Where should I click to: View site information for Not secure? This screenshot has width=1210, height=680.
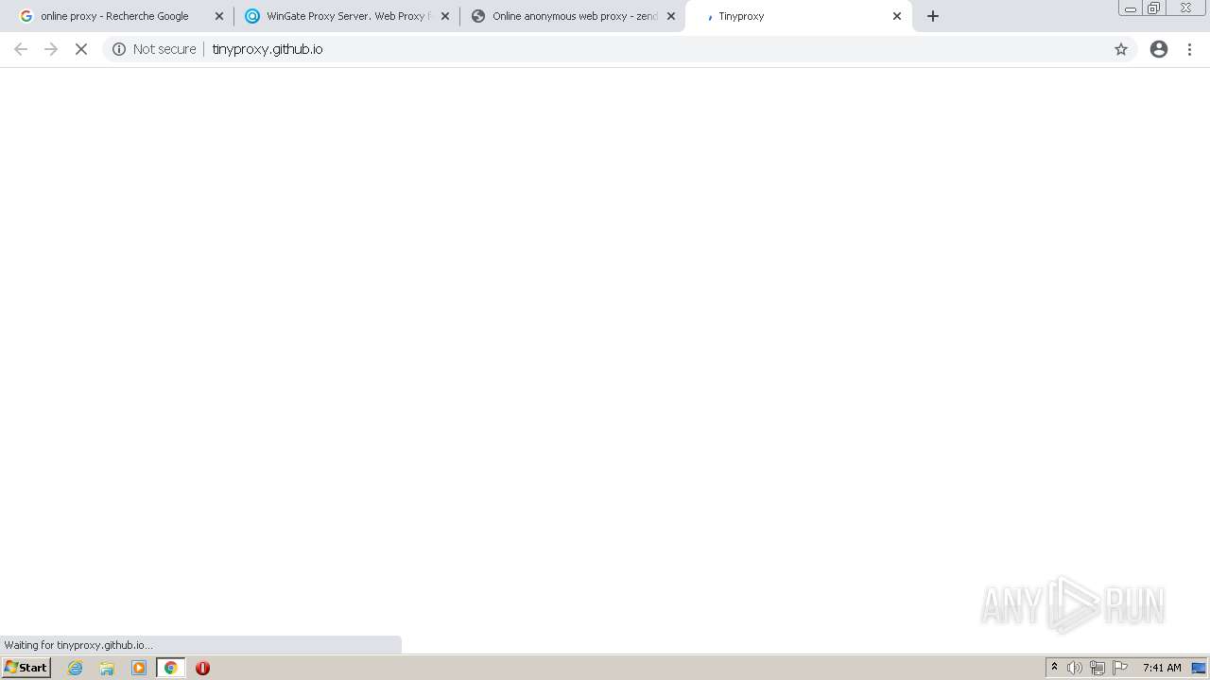point(119,49)
